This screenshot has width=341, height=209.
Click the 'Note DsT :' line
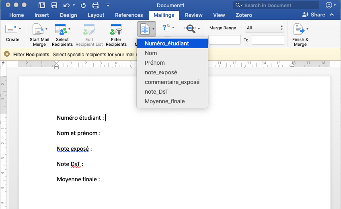[70, 164]
